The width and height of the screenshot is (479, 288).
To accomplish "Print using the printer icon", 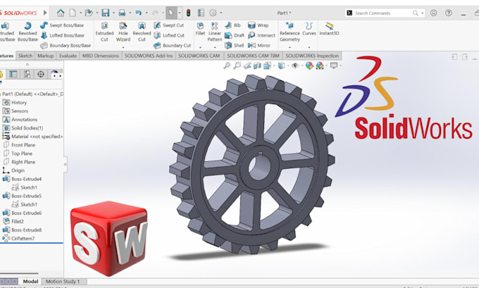I will click(x=122, y=13).
